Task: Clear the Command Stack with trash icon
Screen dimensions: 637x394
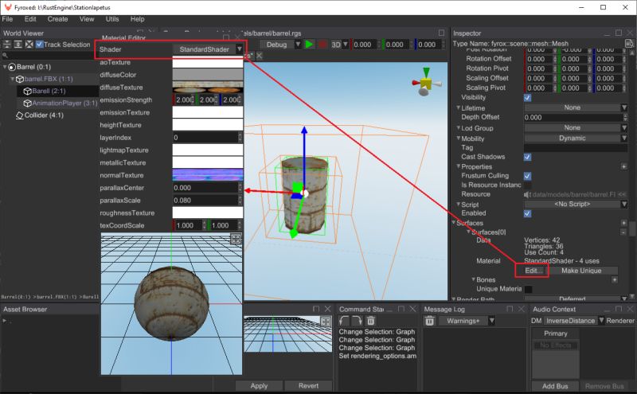Action: (x=370, y=321)
